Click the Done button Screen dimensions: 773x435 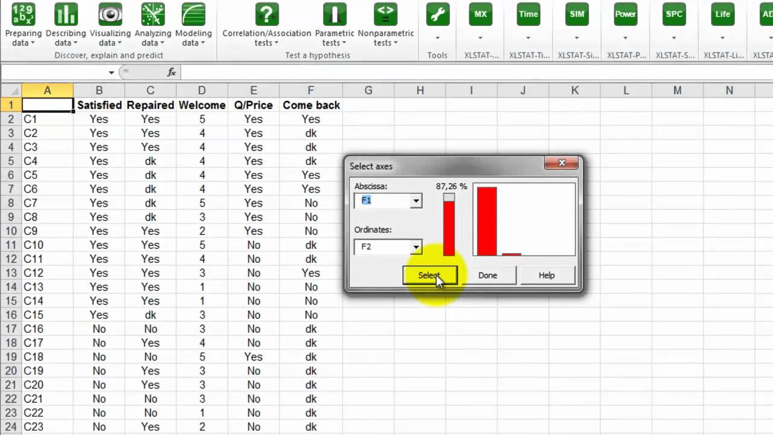tap(488, 275)
